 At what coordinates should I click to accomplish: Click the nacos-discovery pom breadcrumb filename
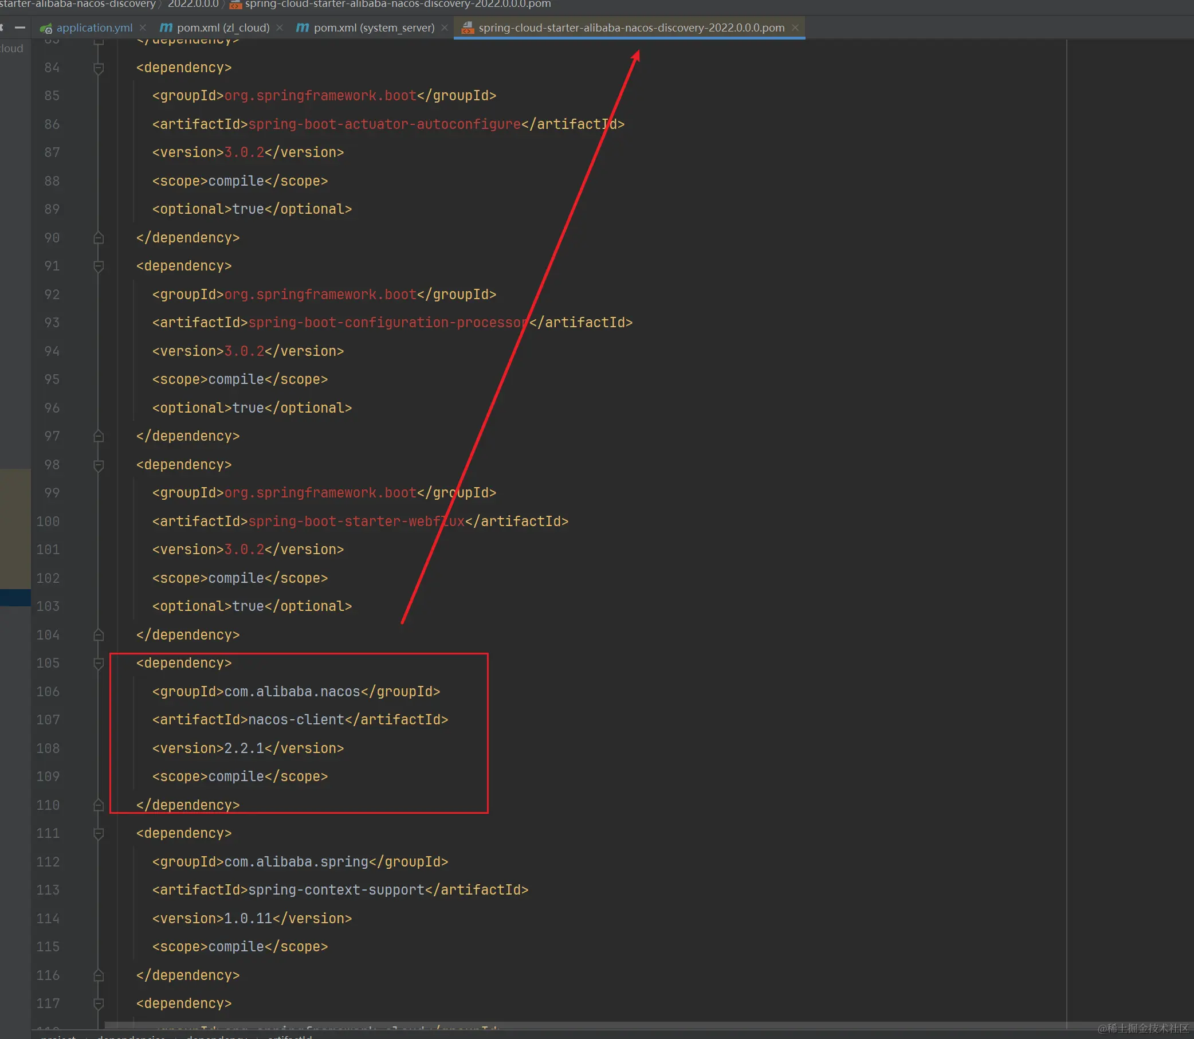(398, 5)
